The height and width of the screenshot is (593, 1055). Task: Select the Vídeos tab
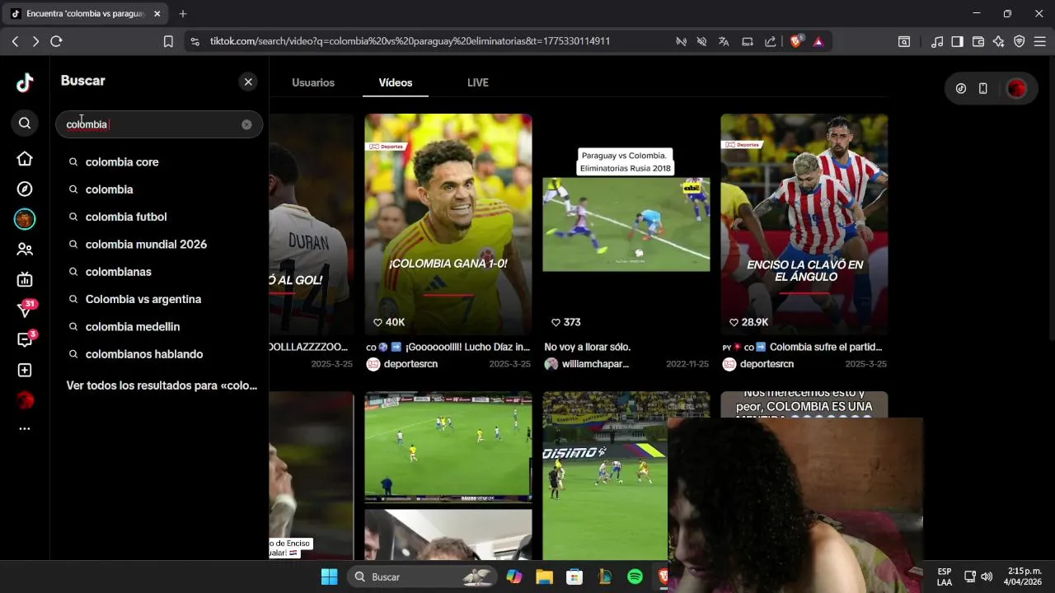pyautogui.click(x=396, y=82)
